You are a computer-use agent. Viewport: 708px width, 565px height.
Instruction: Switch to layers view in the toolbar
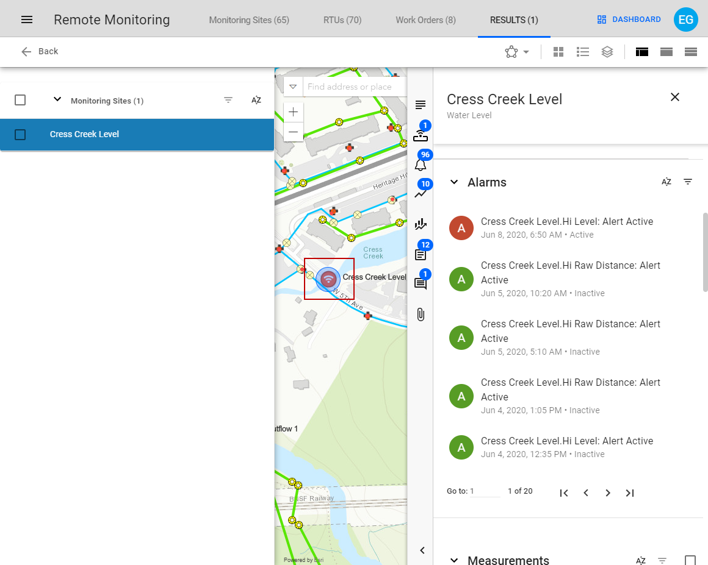coord(607,52)
